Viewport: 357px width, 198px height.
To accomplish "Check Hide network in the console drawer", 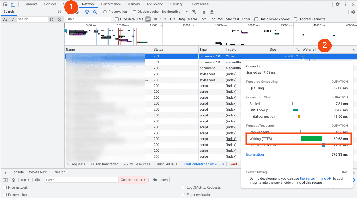I will (x=4, y=187).
